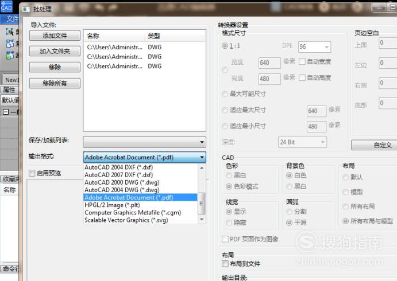Click format list scroll up arrow
Screen dimensions: 397x281
(202, 167)
